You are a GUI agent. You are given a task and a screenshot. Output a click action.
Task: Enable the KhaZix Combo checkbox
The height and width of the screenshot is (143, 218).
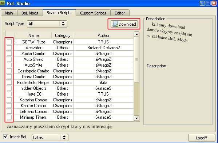coord(9,106)
